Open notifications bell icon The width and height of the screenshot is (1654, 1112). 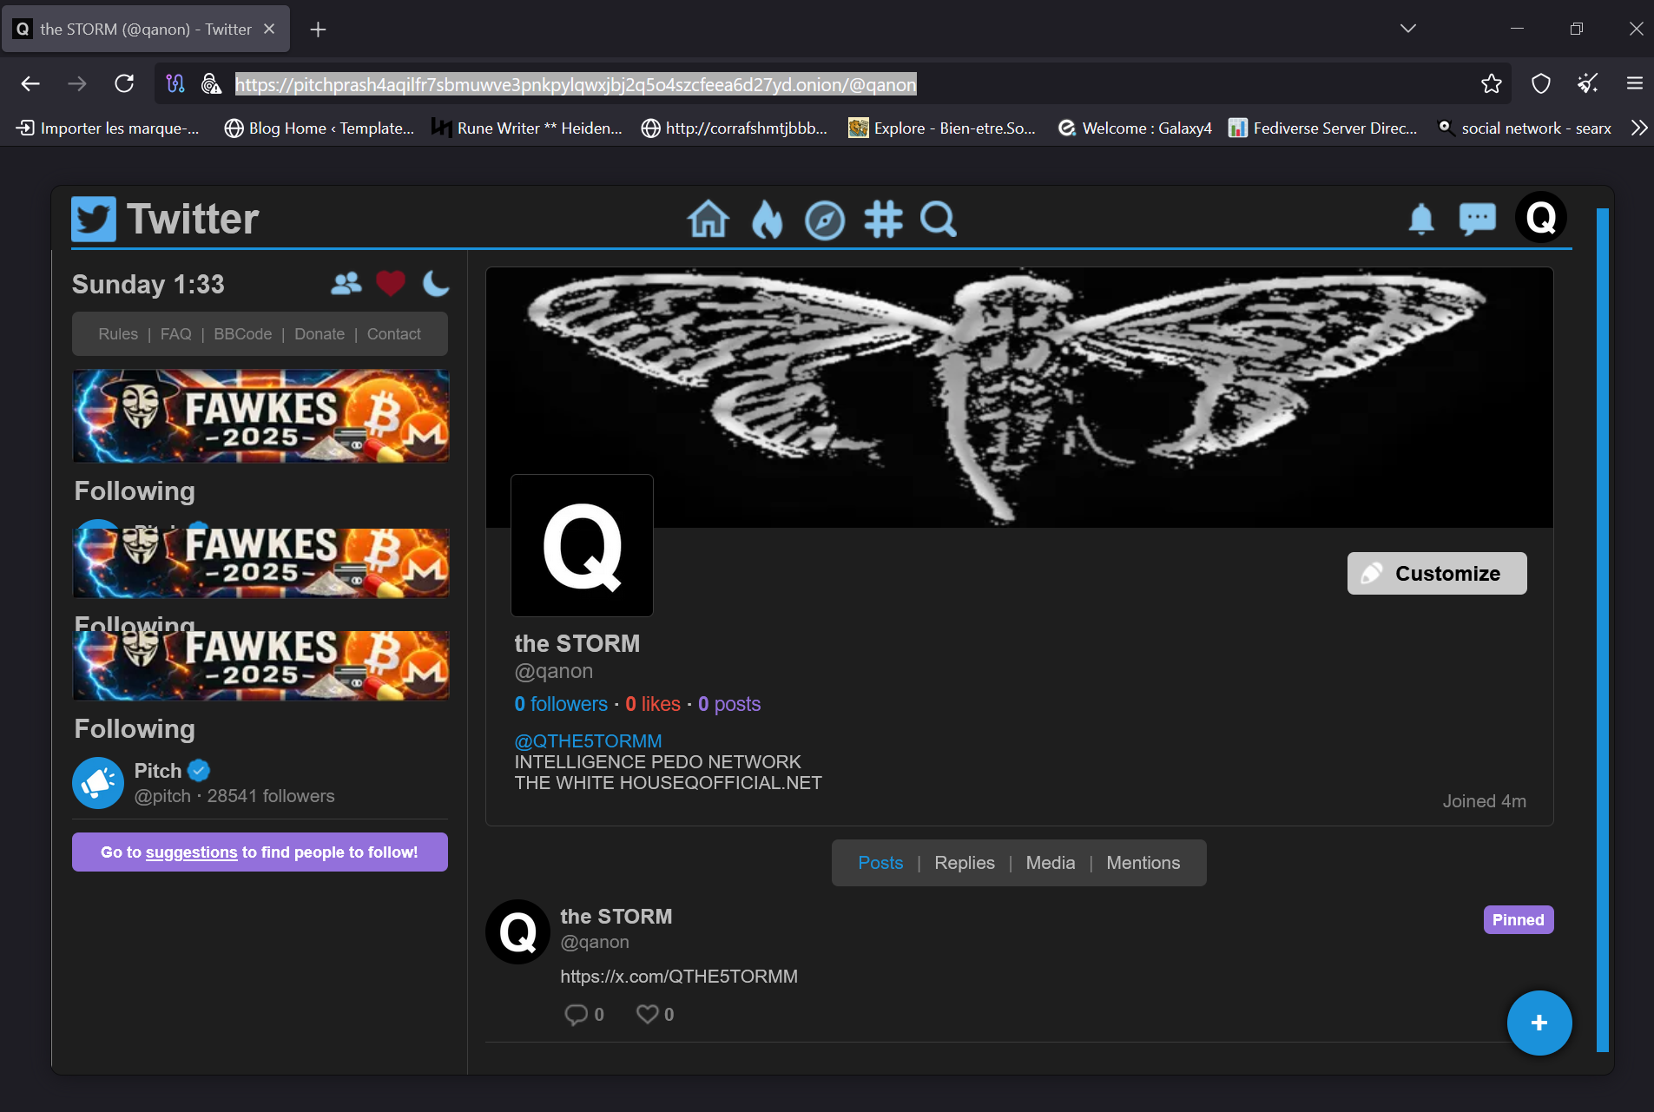tap(1420, 219)
